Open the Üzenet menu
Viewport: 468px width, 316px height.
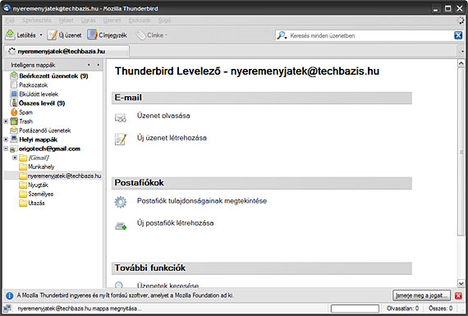click(112, 21)
